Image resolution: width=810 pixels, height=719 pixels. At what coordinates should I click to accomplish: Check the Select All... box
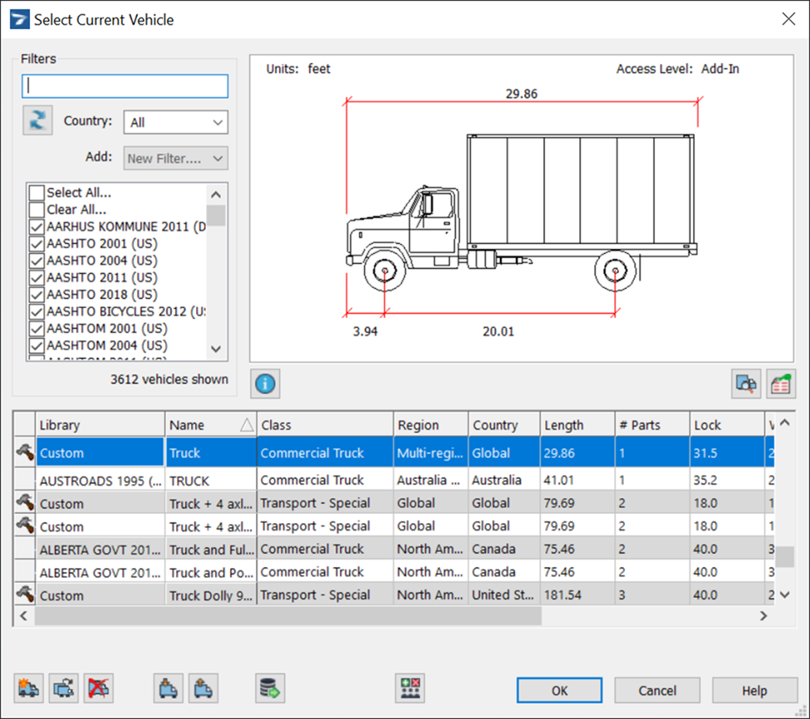[x=37, y=193]
